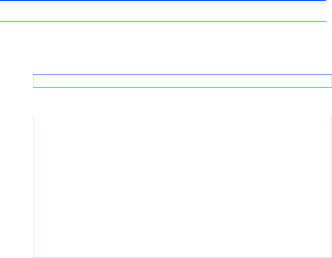Click the white margin left of the single-line field
This screenshot has height=258, width=332.
16,81
